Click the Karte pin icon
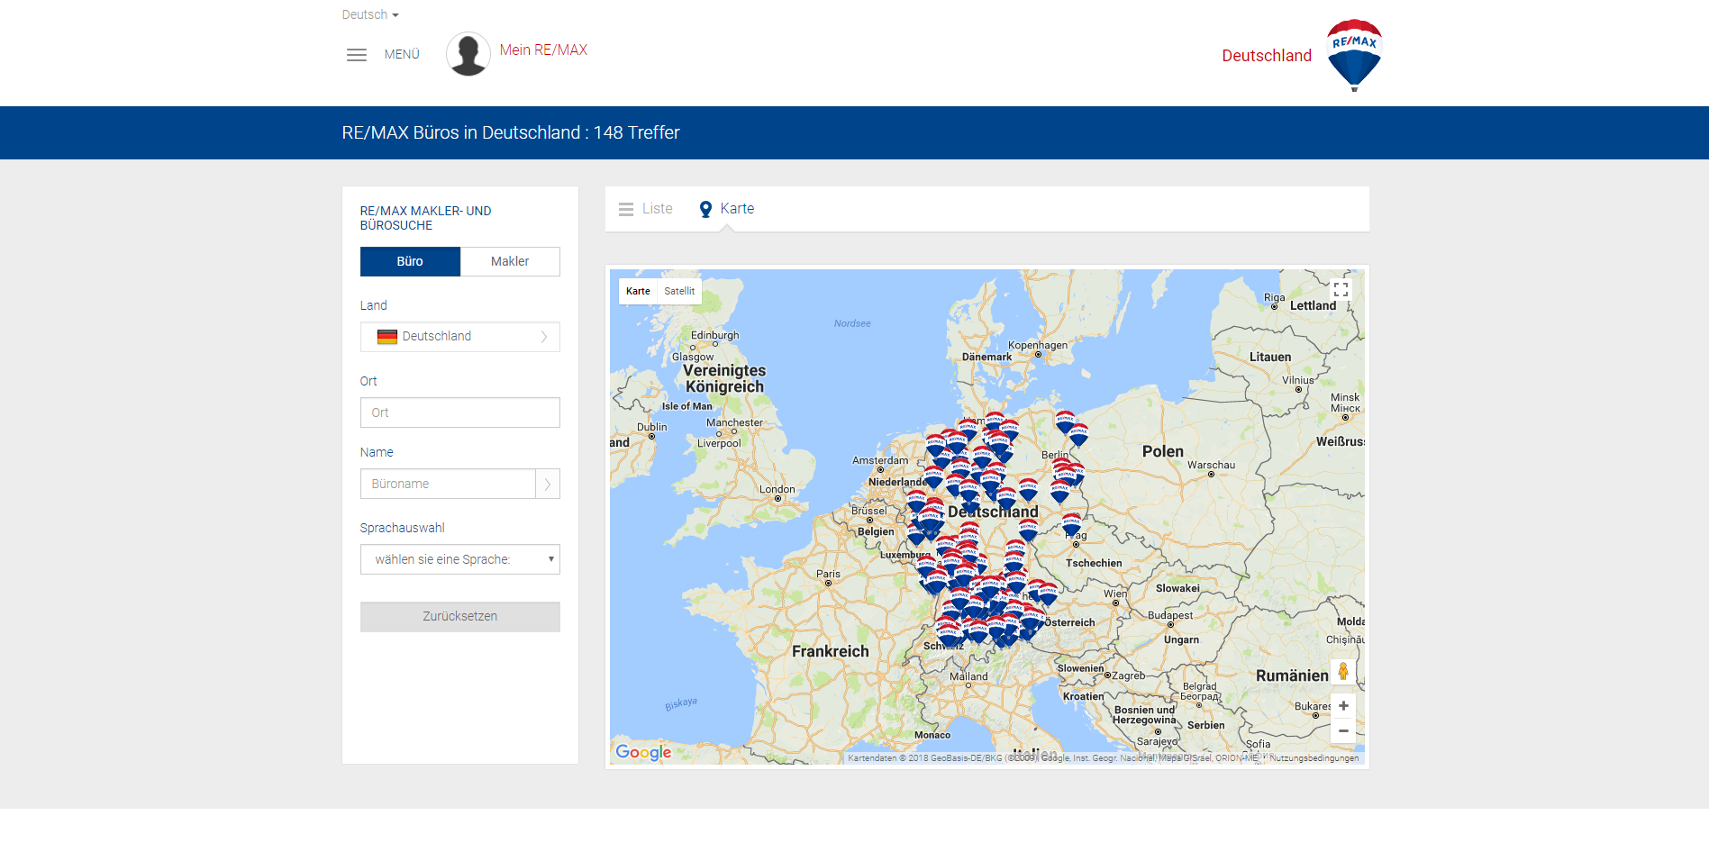Image resolution: width=1709 pixels, height=852 pixels. tap(706, 210)
